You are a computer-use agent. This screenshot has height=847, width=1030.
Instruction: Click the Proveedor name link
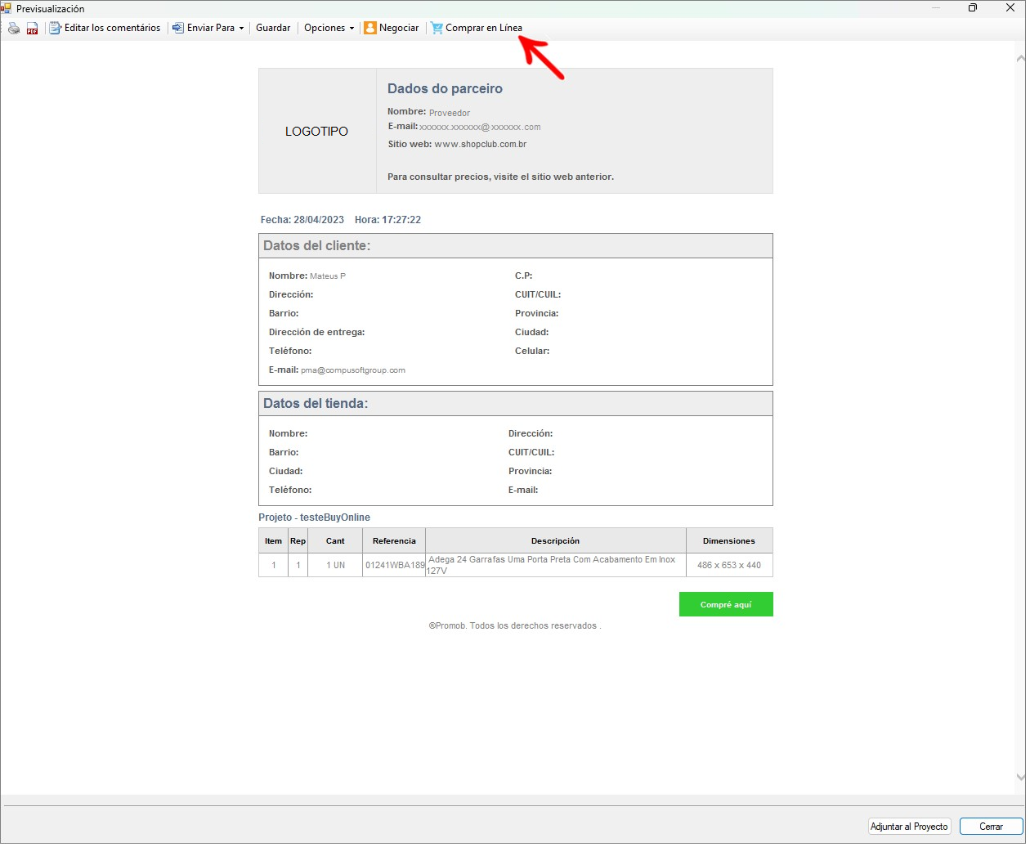tap(450, 113)
